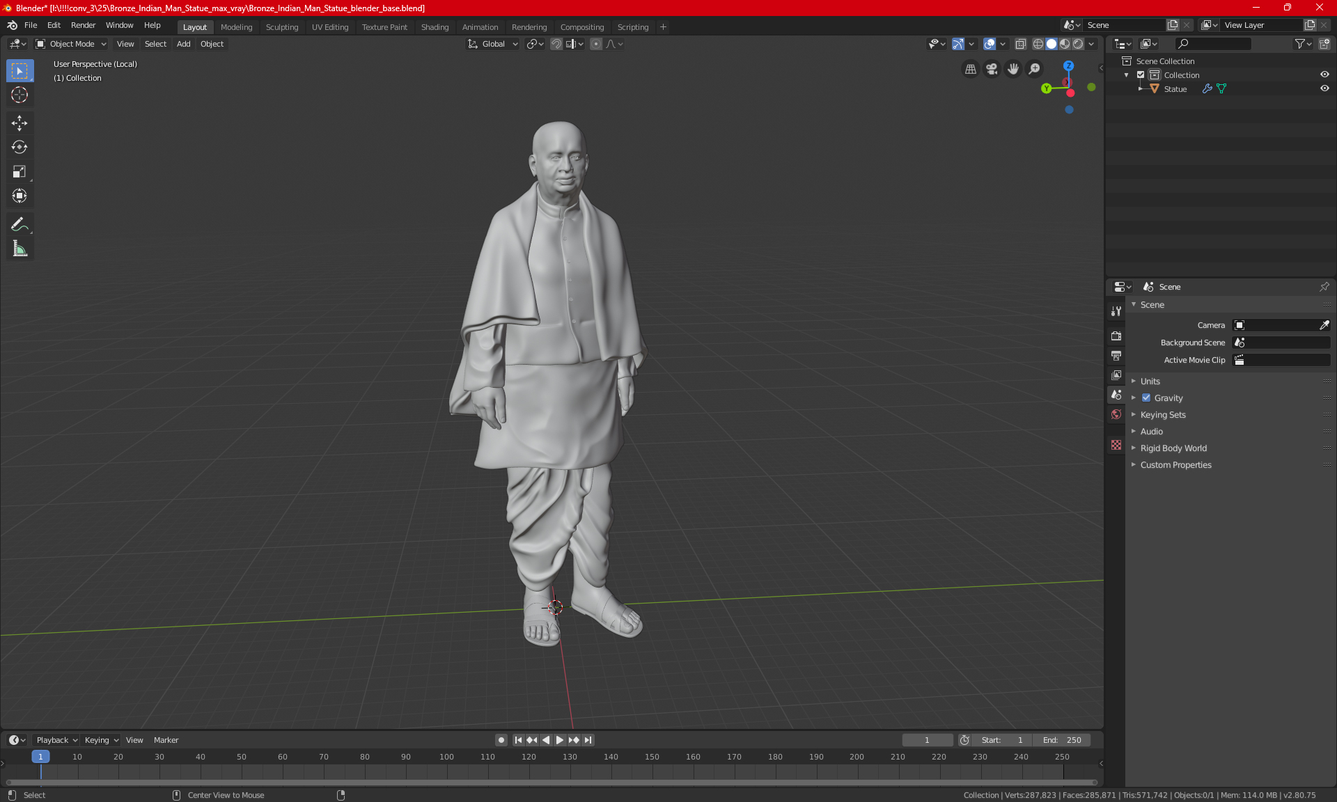Screen dimensions: 1337x802
Task: Hide the Statue object with the eye icon
Action: click(1324, 89)
